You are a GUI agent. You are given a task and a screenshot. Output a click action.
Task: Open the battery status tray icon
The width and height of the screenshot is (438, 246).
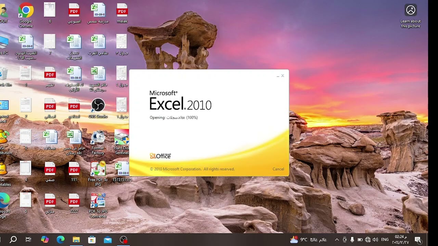[x=360, y=240]
